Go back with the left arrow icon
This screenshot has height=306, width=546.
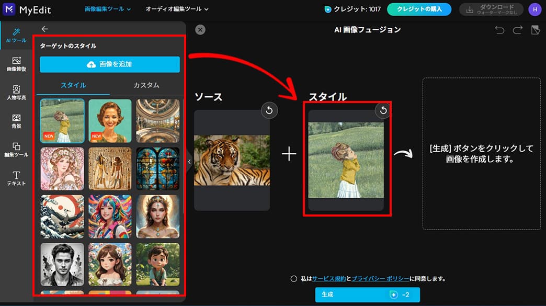click(44, 29)
